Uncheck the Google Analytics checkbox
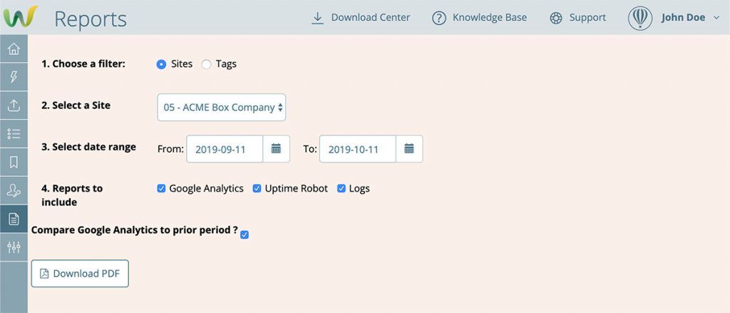 pyautogui.click(x=162, y=189)
